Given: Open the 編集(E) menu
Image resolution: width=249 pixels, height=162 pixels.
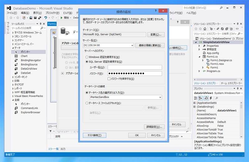Looking at the screenshot, I should 25,13.
